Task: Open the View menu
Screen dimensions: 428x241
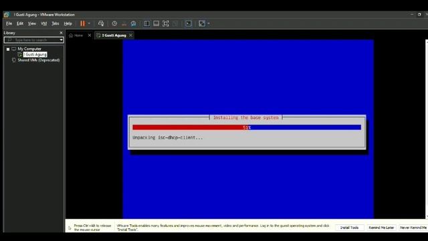Action: click(x=32, y=23)
